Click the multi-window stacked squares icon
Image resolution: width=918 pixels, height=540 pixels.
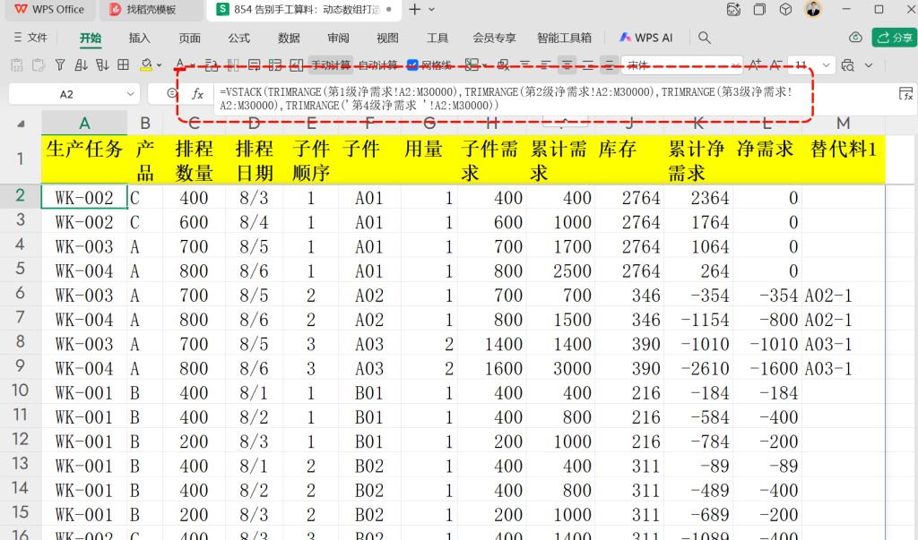tap(759, 9)
